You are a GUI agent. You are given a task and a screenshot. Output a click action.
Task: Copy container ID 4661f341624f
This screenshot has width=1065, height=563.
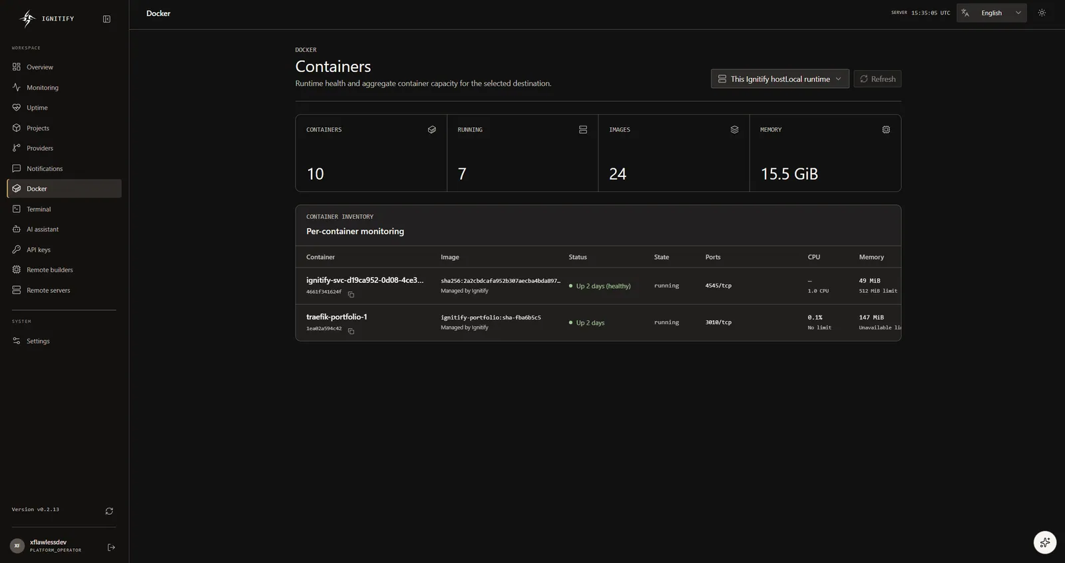(351, 294)
